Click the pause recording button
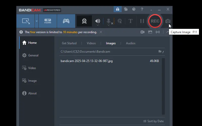Screen dimensions: 202x126 click(142, 21)
